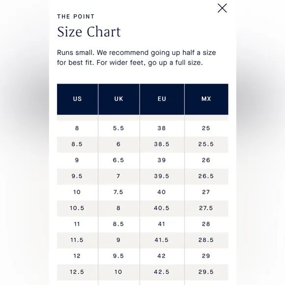Viewport: 285px width, 285px height.
Task: Select UK size 10 cell
Action: [x=119, y=272]
